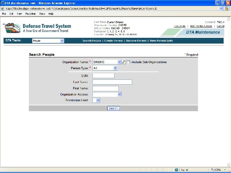The width and height of the screenshot is (231, 173).
Task: Click the user name Carol Green text
Action: 115,22
